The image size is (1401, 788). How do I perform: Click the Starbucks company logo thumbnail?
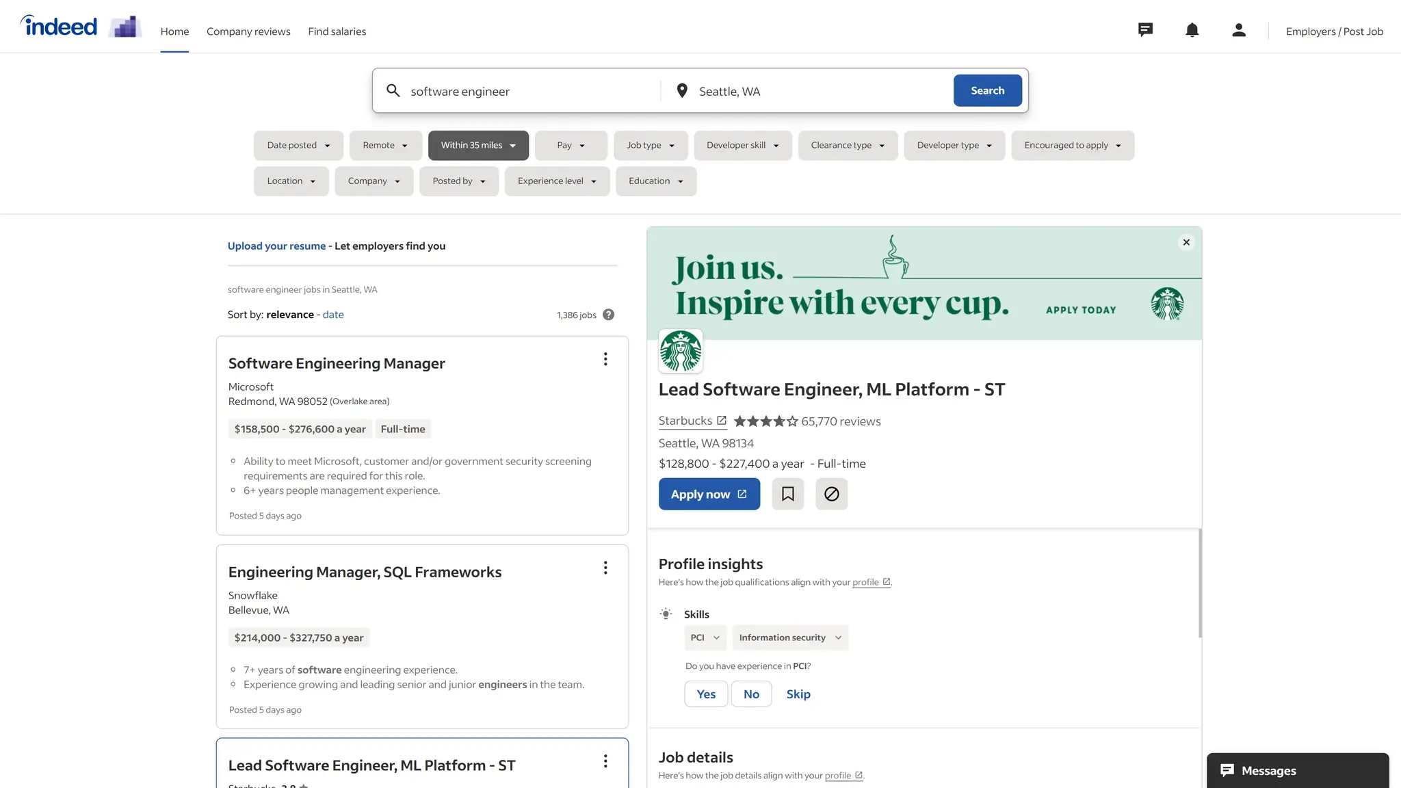[681, 351]
